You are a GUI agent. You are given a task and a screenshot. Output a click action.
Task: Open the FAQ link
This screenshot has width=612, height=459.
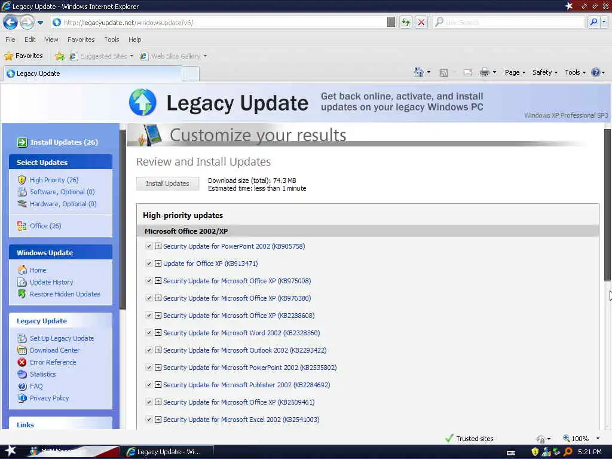tap(30, 386)
